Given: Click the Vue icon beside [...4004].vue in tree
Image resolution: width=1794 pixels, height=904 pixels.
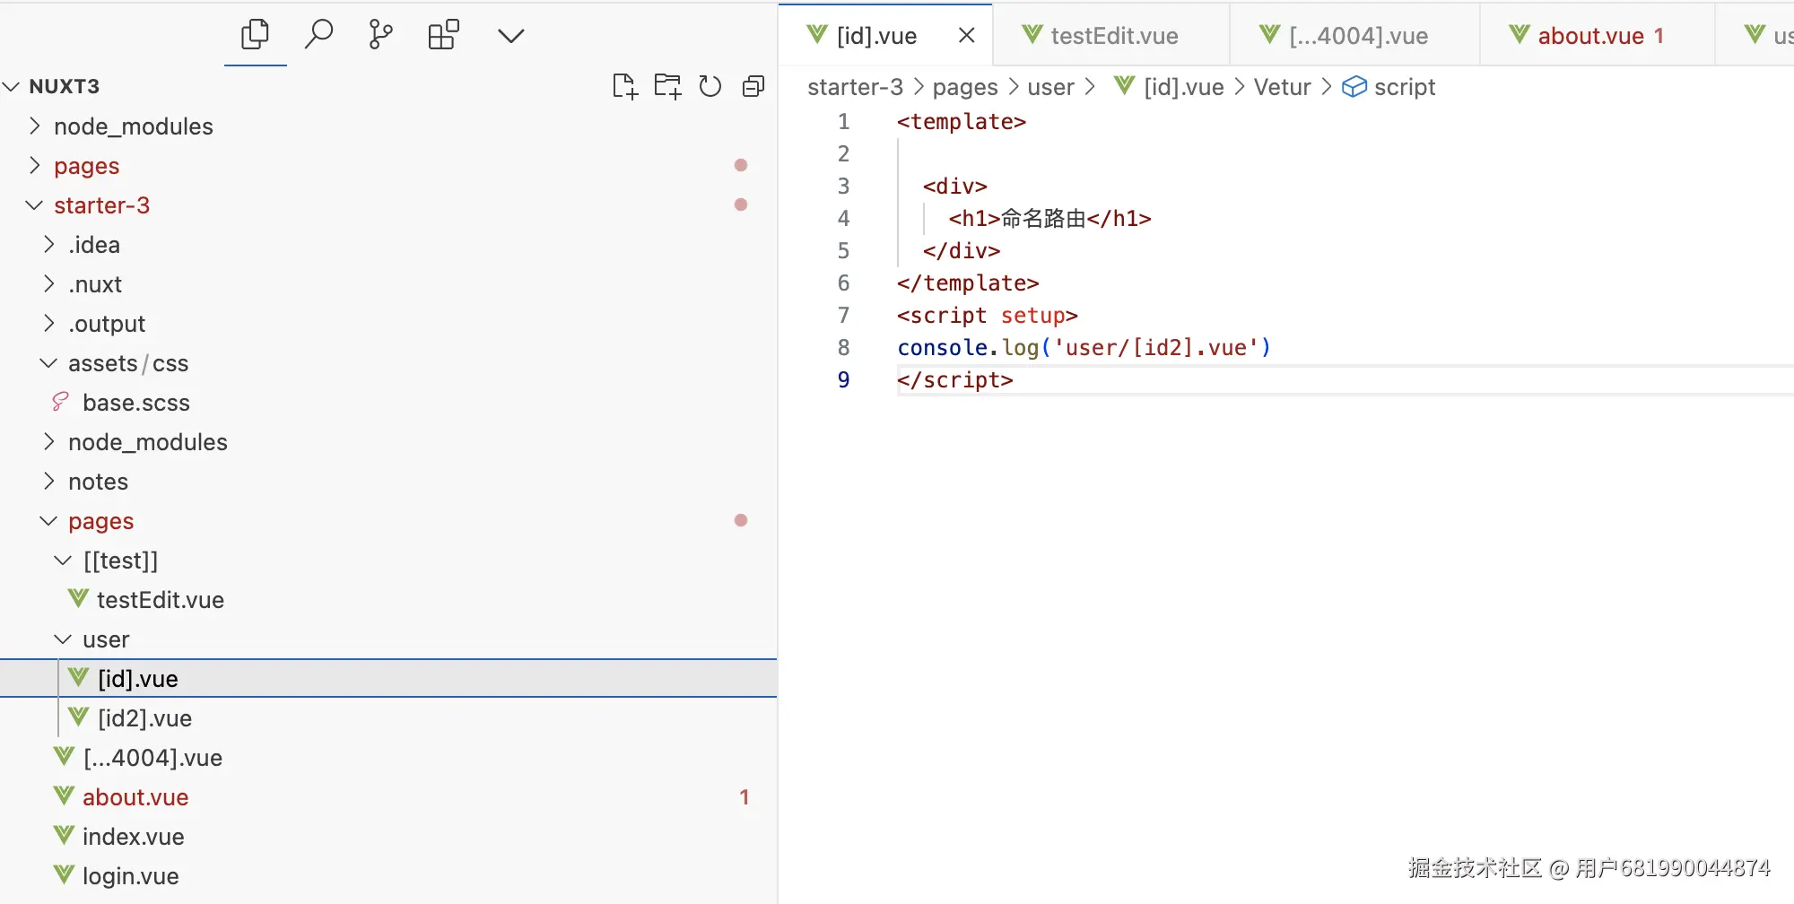Looking at the screenshot, I should coord(64,756).
